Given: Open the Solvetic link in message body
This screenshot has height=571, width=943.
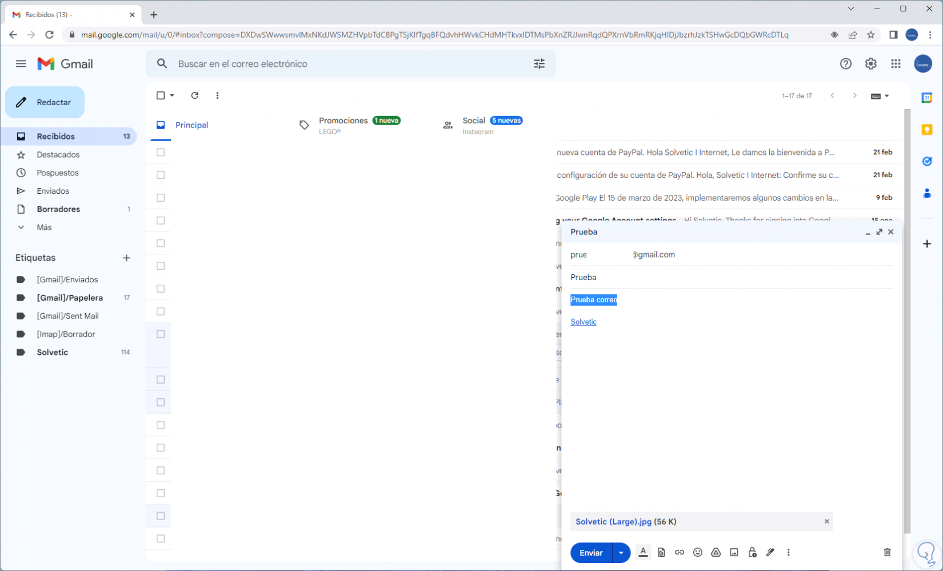Looking at the screenshot, I should pos(584,322).
